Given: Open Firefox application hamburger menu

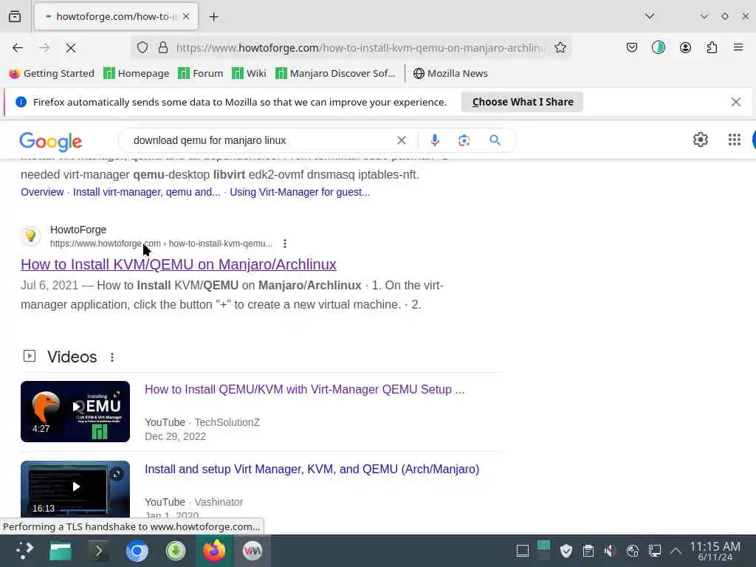Looking at the screenshot, I should [738, 48].
